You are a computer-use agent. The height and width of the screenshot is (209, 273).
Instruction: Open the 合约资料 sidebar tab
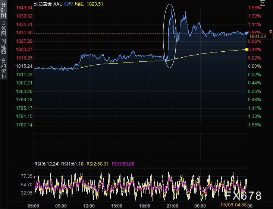(3, 68)
